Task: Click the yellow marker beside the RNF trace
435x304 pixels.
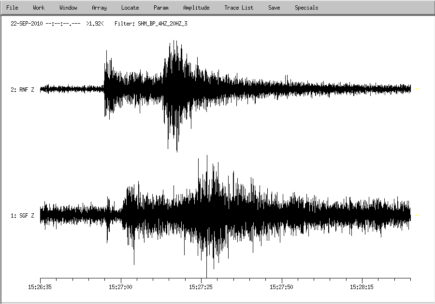Action: (417, 89)
